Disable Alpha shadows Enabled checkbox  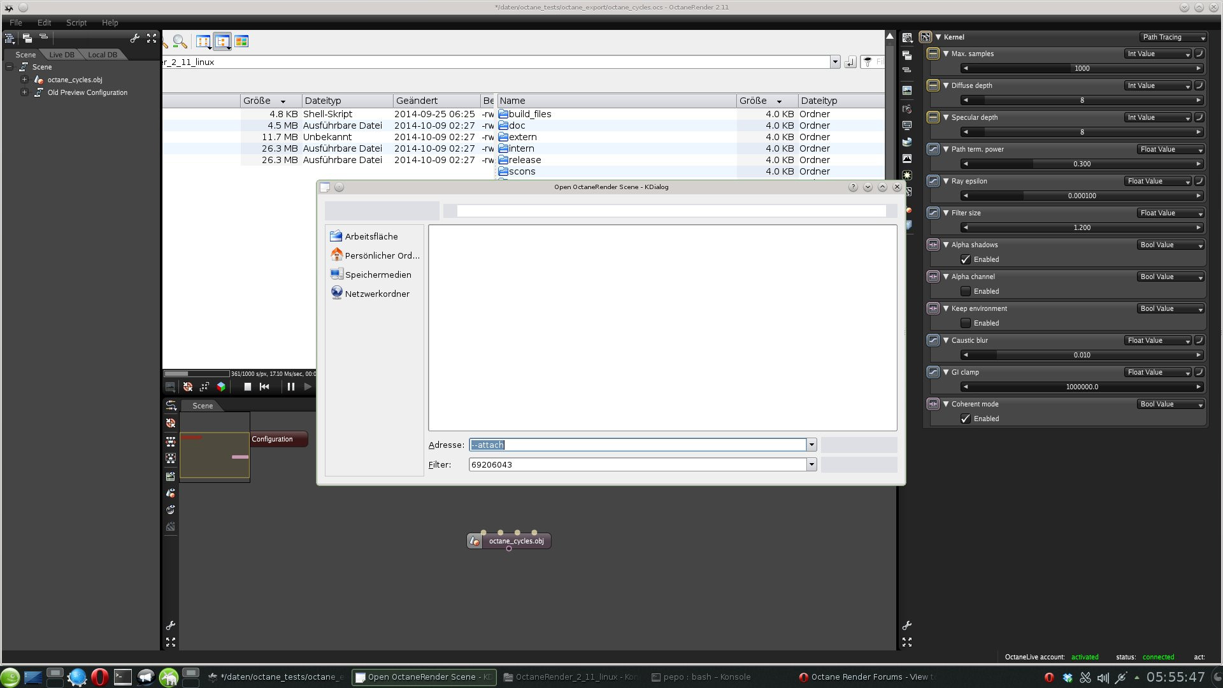pyautogui.click(x=966, y=259)
